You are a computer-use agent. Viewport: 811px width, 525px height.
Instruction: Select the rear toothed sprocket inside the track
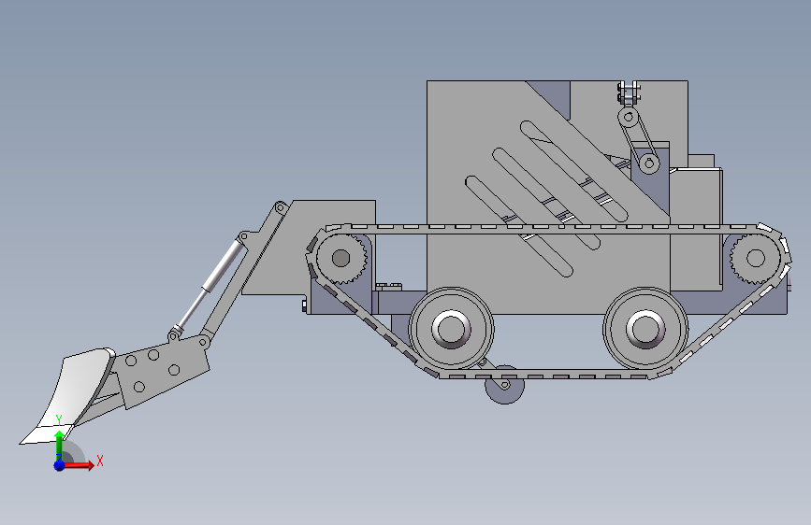(x=755, y=258)
